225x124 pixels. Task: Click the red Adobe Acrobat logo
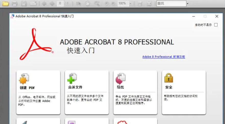[x=37, y=44]
